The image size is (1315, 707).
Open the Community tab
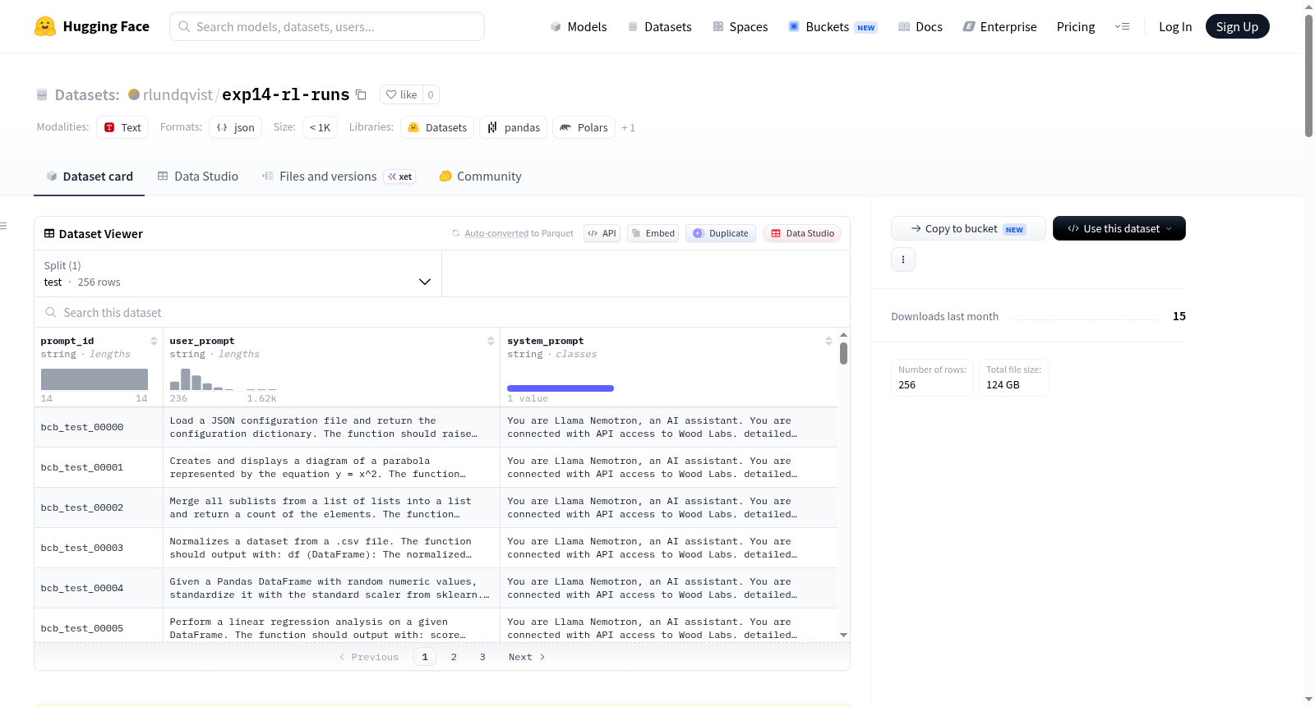(481, 177)
